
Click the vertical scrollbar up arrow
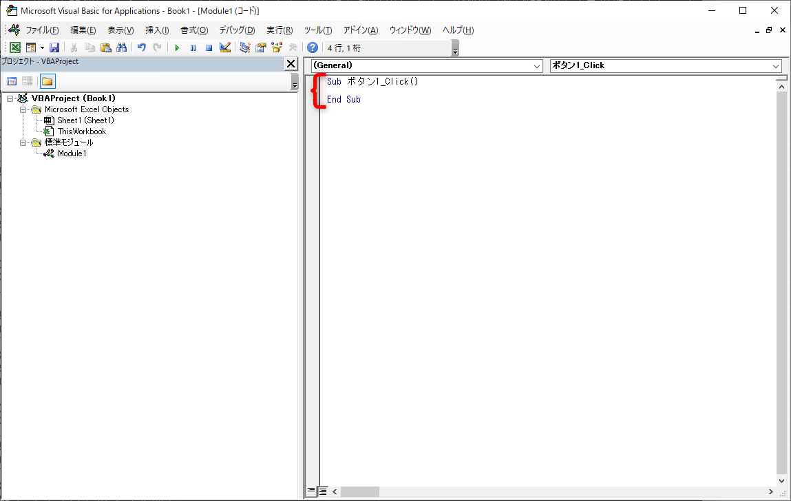pyautogui.click(x=781, y=87)
